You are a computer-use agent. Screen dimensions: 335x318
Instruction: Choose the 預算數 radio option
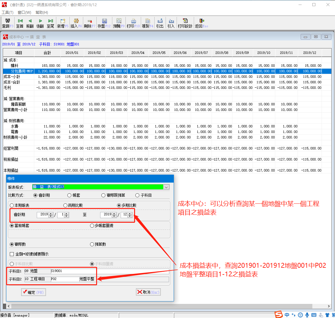point(92,244)
